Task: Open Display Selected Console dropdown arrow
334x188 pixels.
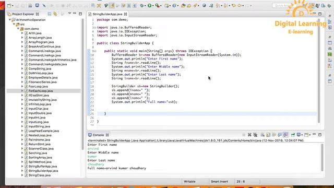Action: click(302, 135)
